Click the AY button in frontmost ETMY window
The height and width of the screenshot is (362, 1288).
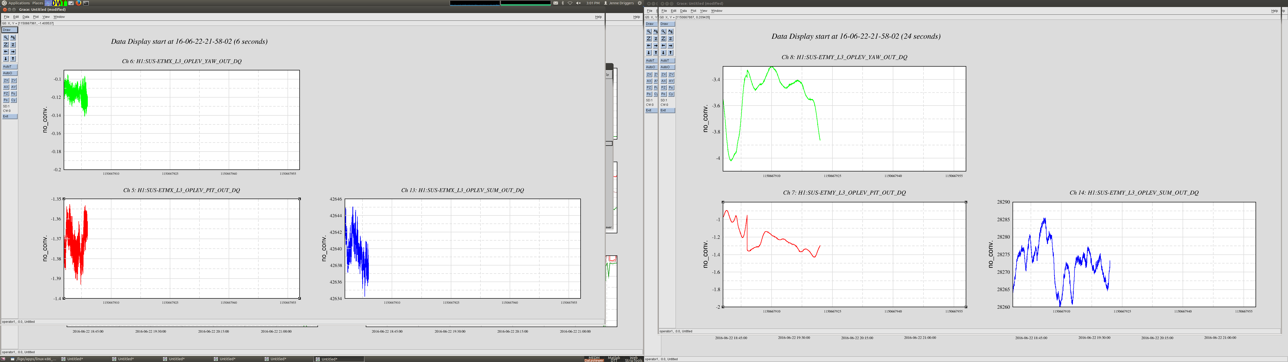point(671,81)
